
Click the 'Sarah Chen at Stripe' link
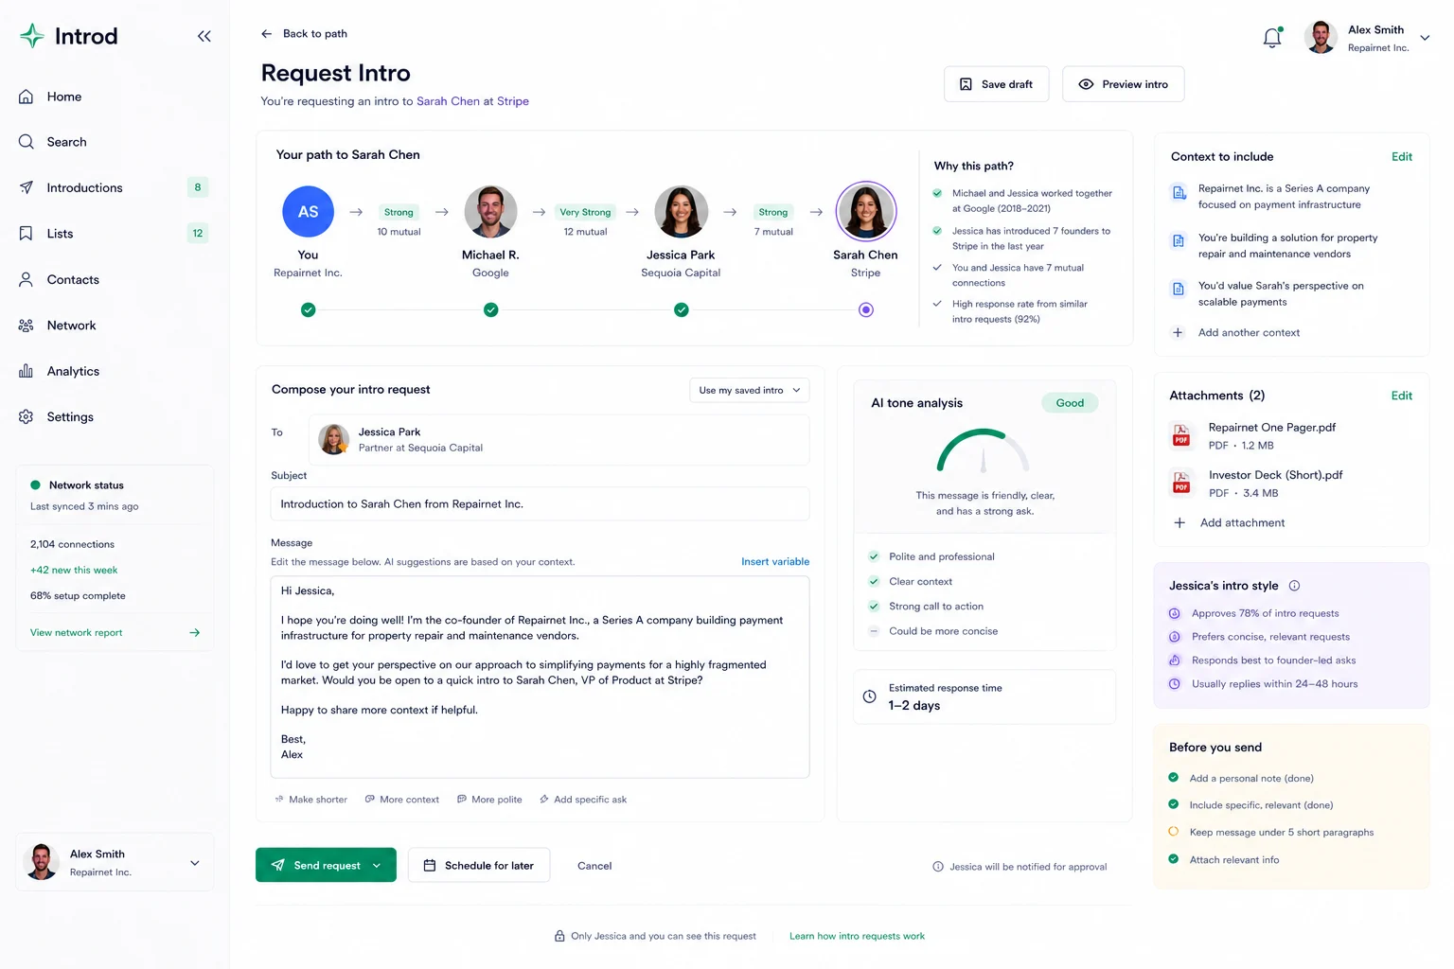pos(472,101)
